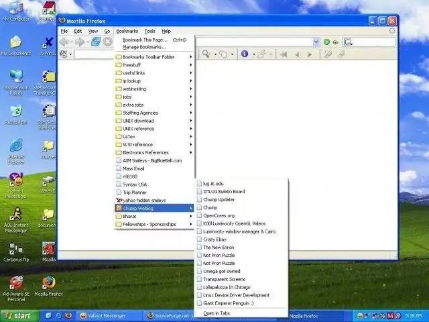
Task: Open the Tools menu
Action: point(150,32)
